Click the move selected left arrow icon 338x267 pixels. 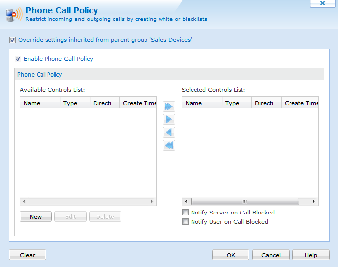pyautogui.click(x=169, y=132)
